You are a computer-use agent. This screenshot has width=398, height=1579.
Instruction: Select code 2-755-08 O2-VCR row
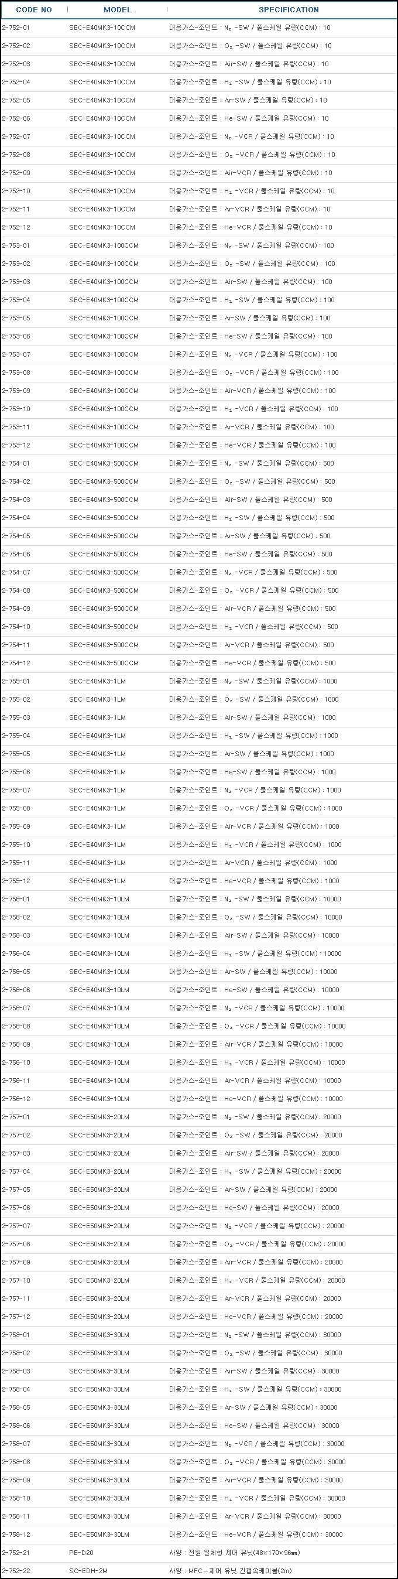199,808
